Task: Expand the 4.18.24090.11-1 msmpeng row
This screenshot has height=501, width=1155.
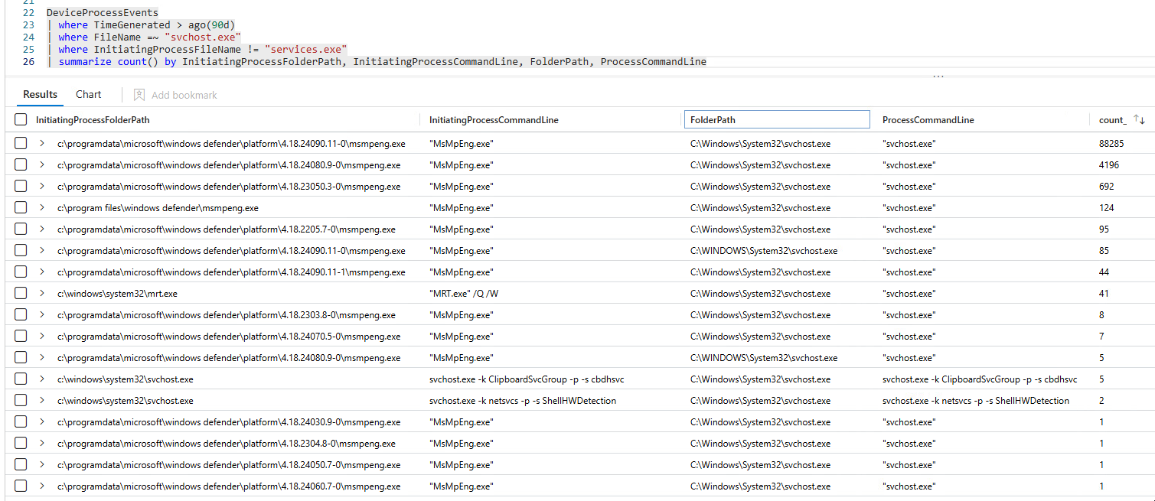Action: coord(42,272)
